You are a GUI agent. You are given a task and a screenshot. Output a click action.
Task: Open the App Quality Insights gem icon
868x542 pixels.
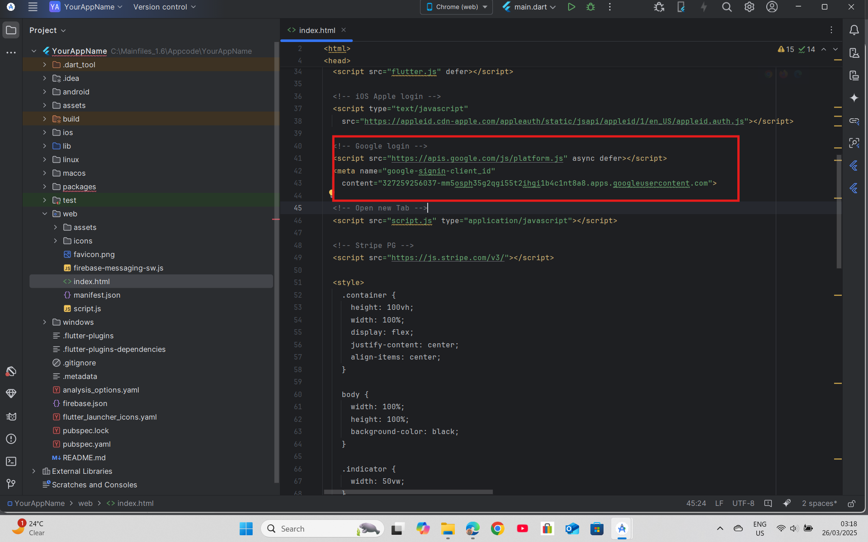pyautogui.click(x=11, y=393)
